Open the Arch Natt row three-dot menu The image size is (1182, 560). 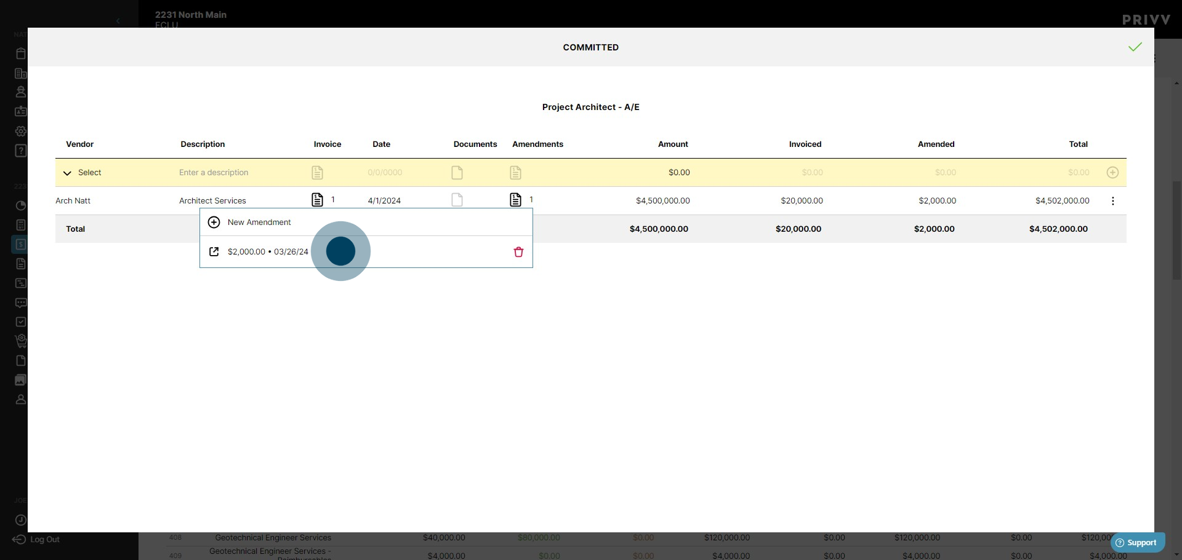click(1112, 201)
